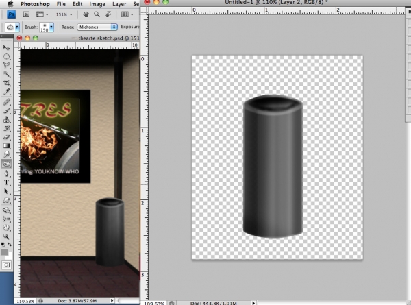The width and height of the screenshot is (411, 305).
Task: Open the Edit menu
Action: (x=77, y=4)
